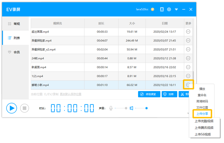Open settings gear in title bar
Screen dimensions: 224x143
[169, 9]
